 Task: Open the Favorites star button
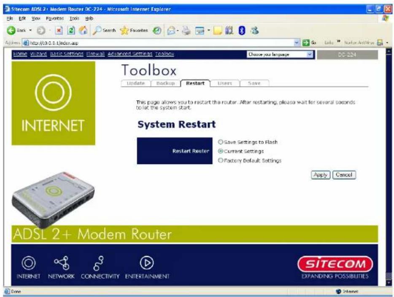click(x=134, y=30)
